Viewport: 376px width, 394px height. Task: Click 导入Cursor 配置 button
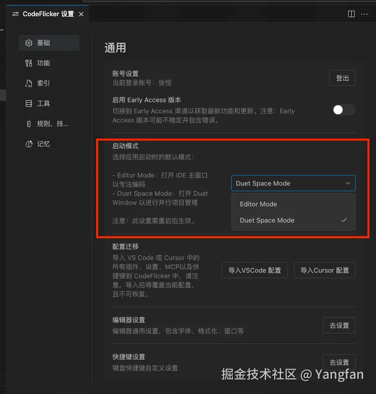click(325, 270)
